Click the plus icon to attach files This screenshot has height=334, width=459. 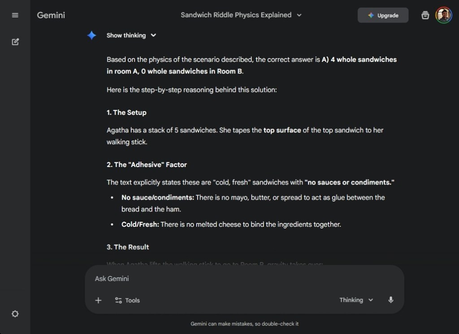point(98,300)
